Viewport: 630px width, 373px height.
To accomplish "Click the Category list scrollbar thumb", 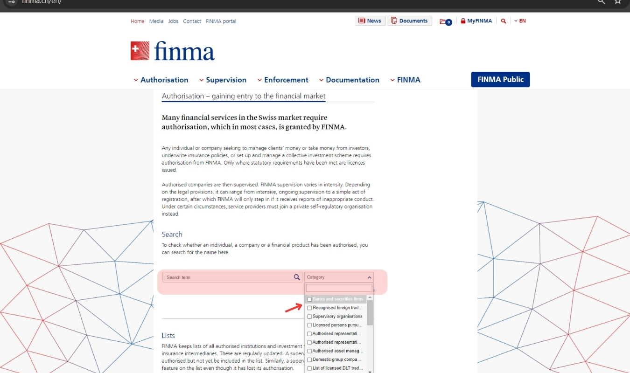I will click(370, 312).
